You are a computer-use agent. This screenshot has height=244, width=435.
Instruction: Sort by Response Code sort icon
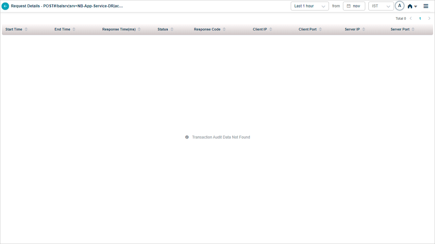pyautogui.click(x=224, y=29)
